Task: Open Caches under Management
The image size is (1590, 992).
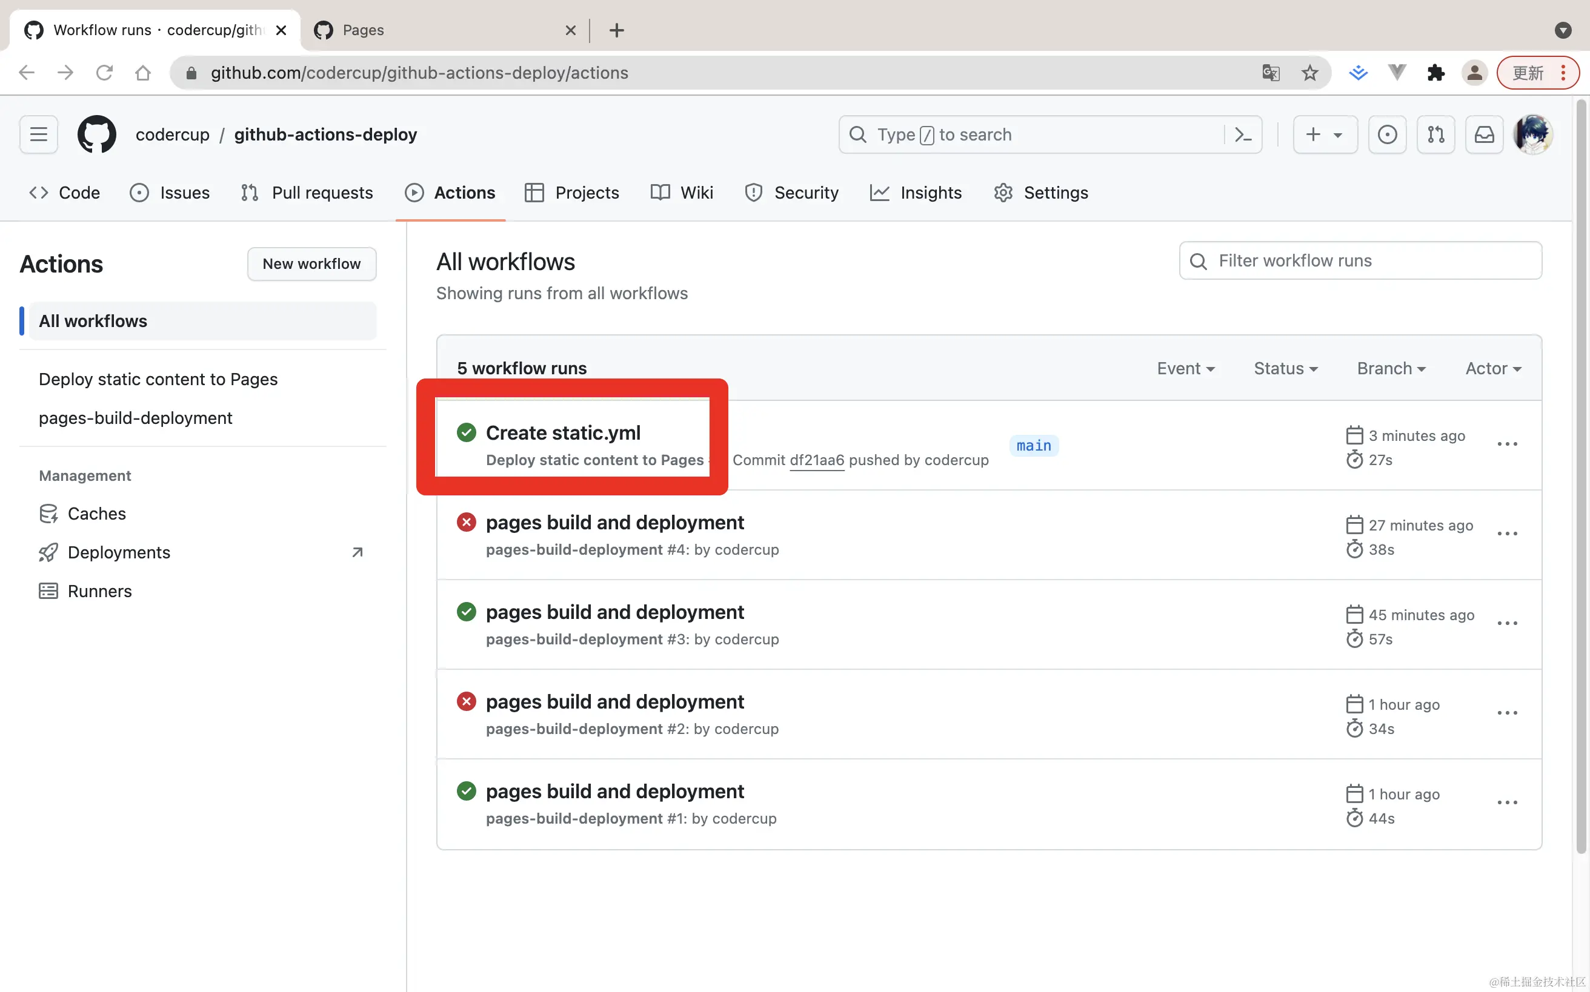Action: 82,514
